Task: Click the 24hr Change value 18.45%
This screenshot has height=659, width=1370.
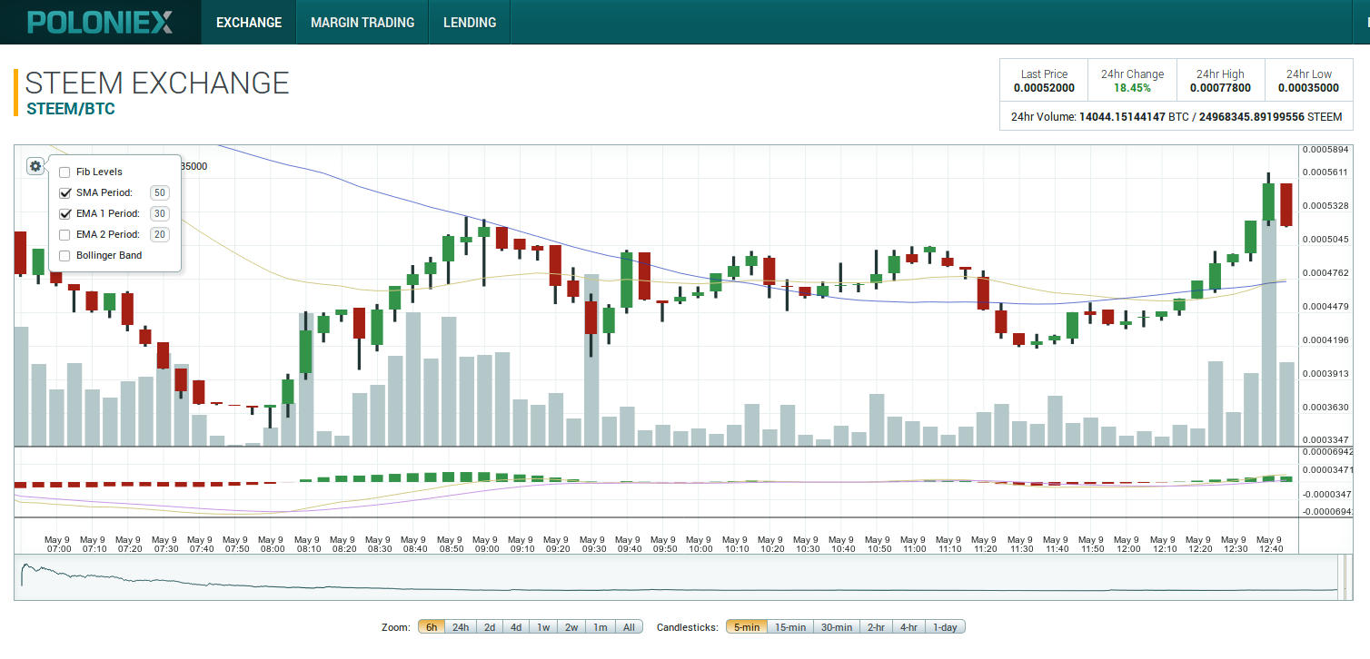Action: click(1132, 88)
